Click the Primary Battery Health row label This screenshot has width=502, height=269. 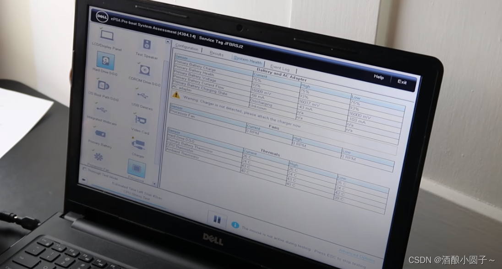[194, 71]
